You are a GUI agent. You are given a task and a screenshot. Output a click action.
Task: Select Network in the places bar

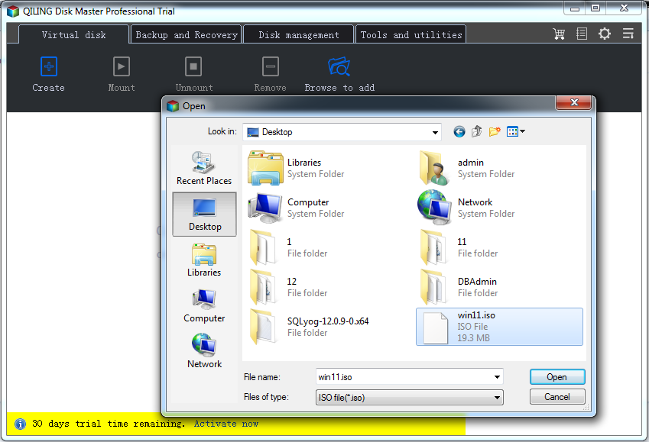204,352
